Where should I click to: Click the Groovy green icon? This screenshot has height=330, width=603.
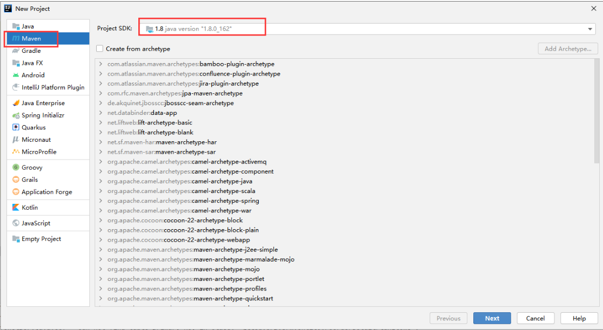16,167
